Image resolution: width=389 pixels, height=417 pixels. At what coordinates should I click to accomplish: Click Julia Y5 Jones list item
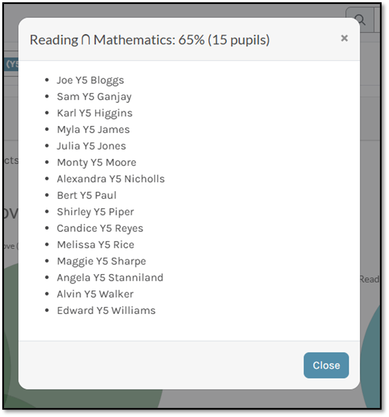point(91,146)
